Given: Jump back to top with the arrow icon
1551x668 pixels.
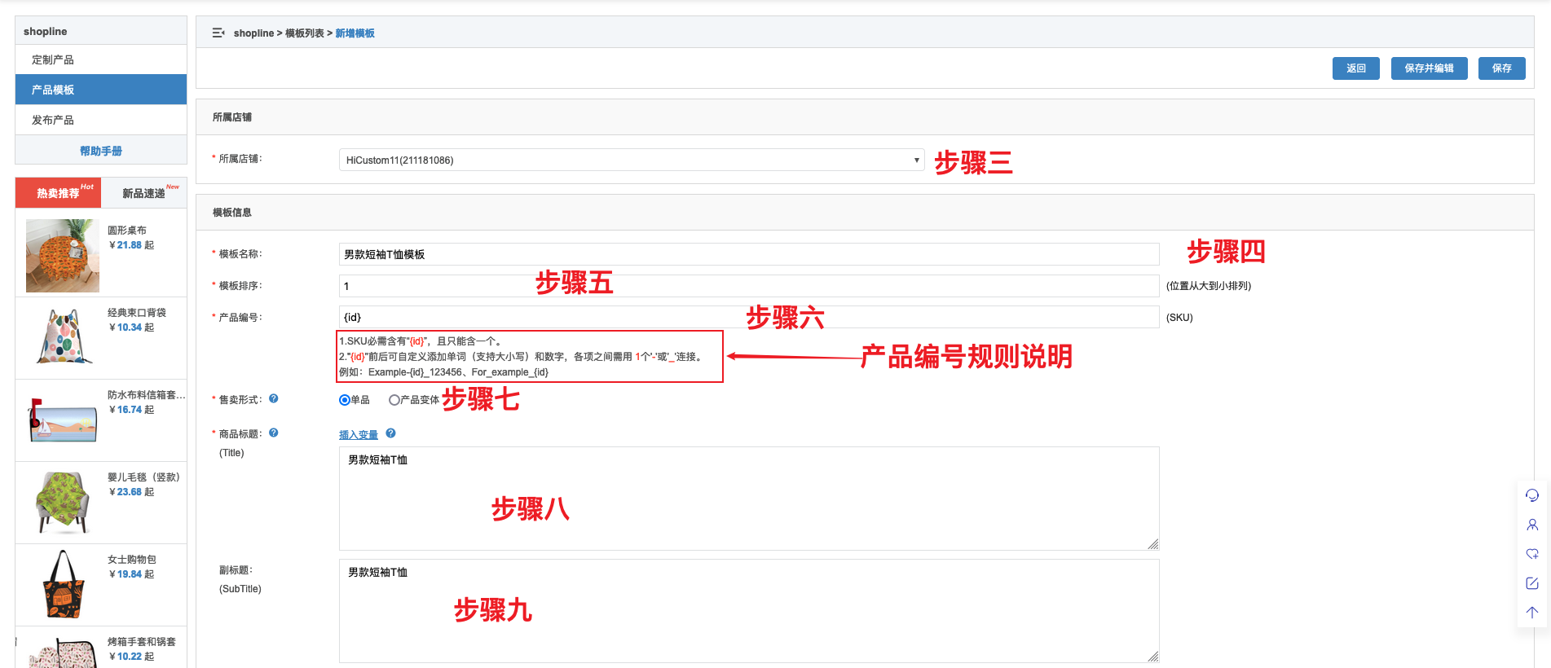Looking at the screenshot, I should click(1532, 613).
